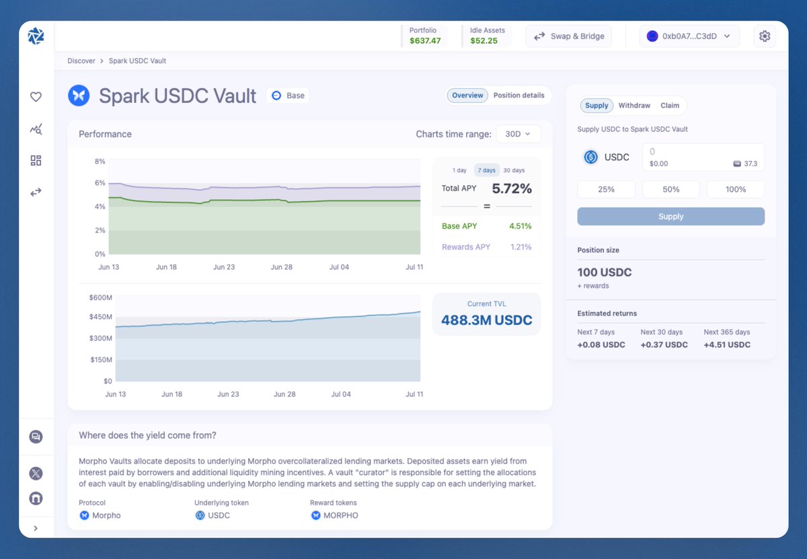Open the swap arrows icon in sidebar
The image size is (807, 559).
pos(36,192)
